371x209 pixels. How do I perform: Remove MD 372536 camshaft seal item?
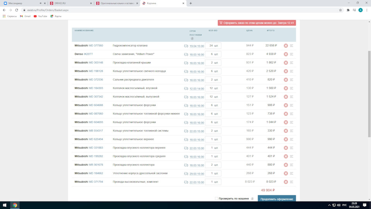pos(286,80)
